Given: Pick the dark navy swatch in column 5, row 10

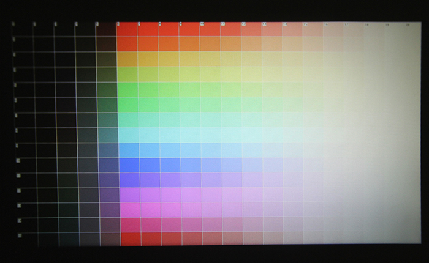Looking at the screenshot, I should pyautogui.click(x=108, y=165).
